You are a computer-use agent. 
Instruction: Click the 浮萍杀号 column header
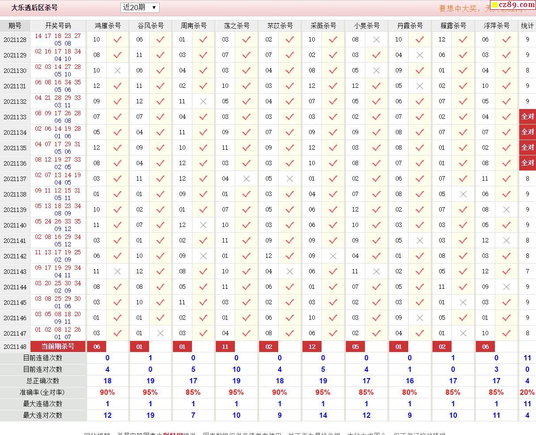click(x=497, y=26)
